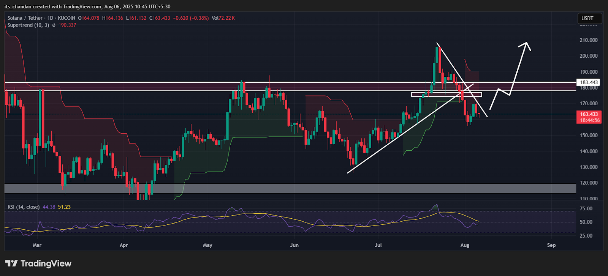Click the Supertrend value 190.337
This screenshot has width=608, height=276.
[x=67, y=25]
